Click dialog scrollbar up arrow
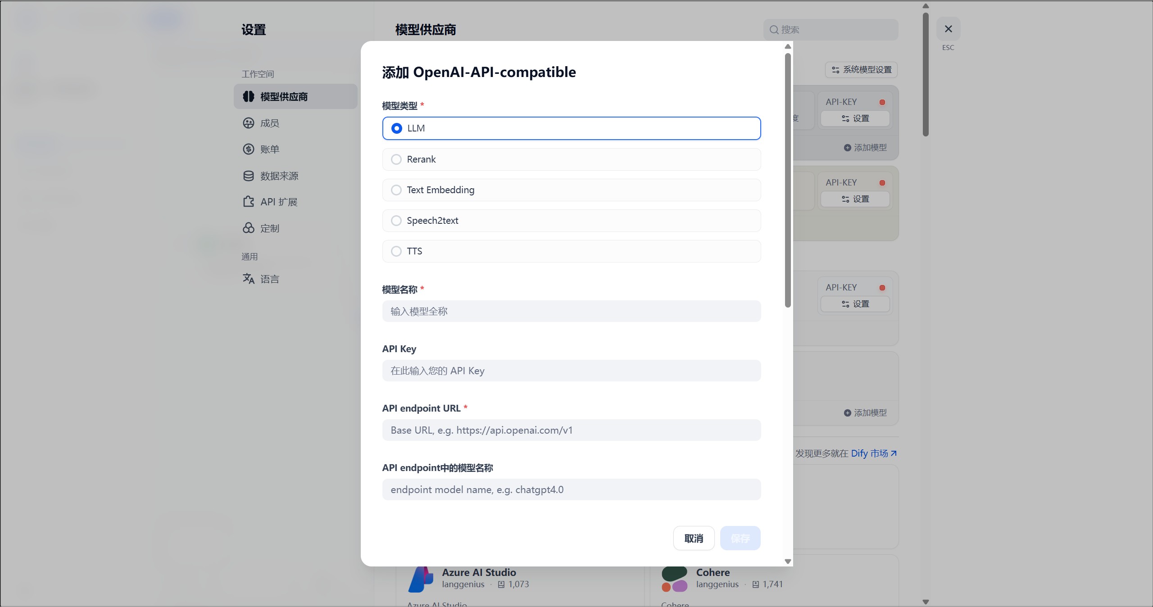Image resolution: width=1153 pixels, height=607 pixels. [788, 47]
